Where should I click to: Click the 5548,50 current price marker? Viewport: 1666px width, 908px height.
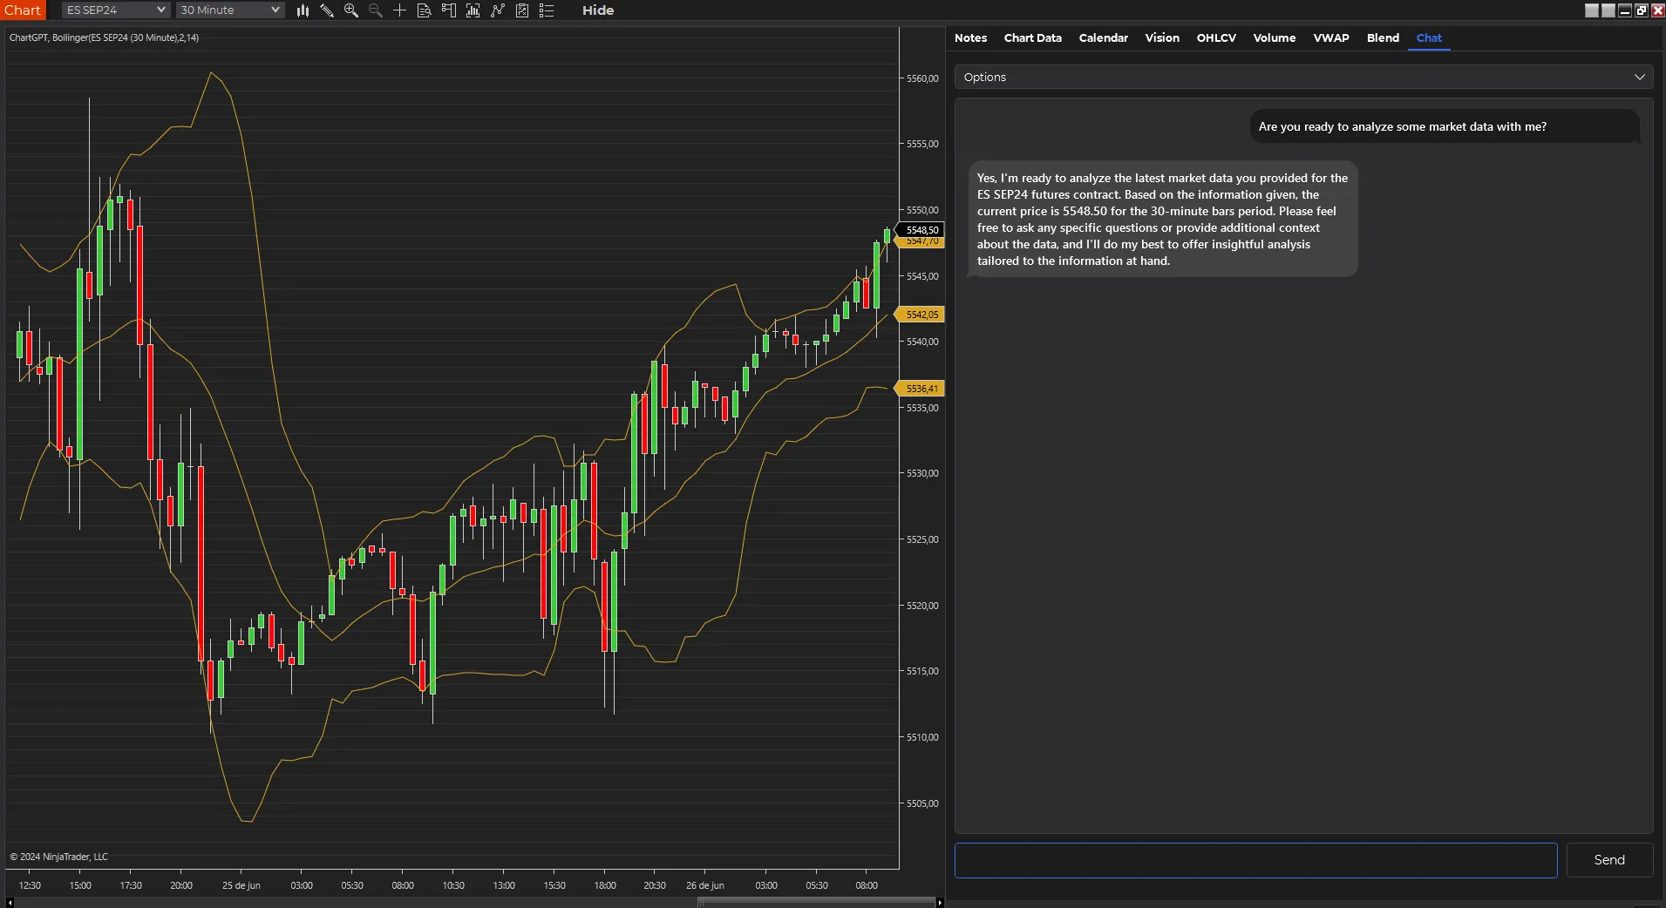click(921, 230)
